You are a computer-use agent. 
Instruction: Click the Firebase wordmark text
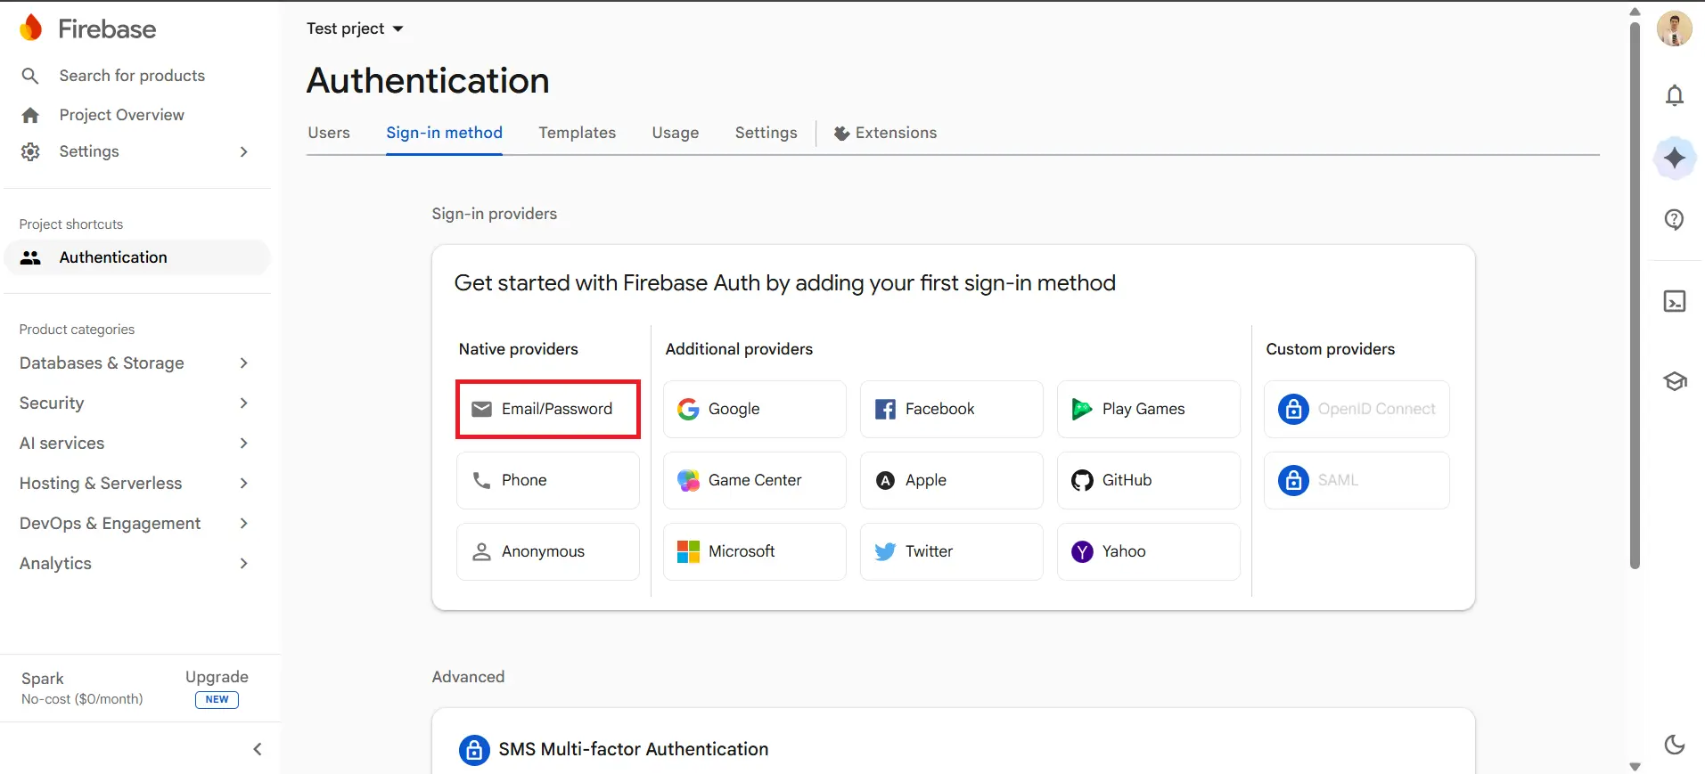[x=107, y=29]
